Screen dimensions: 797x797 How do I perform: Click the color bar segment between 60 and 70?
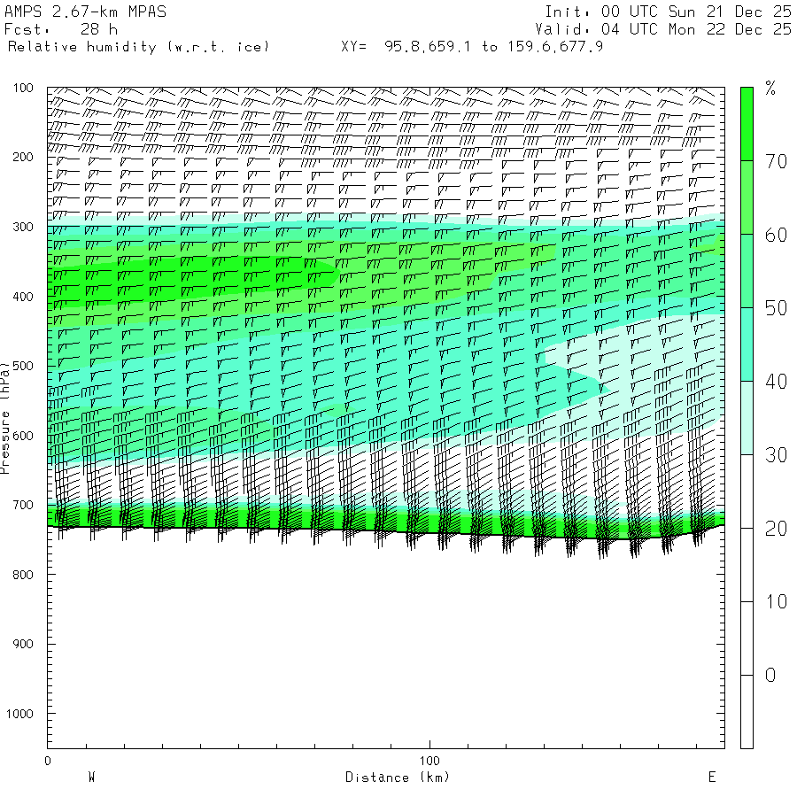(747, 197)
